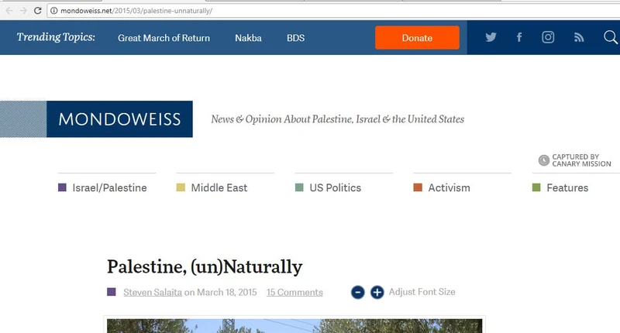
Task: Decrease font size with minus button
Action: point(358,292)
